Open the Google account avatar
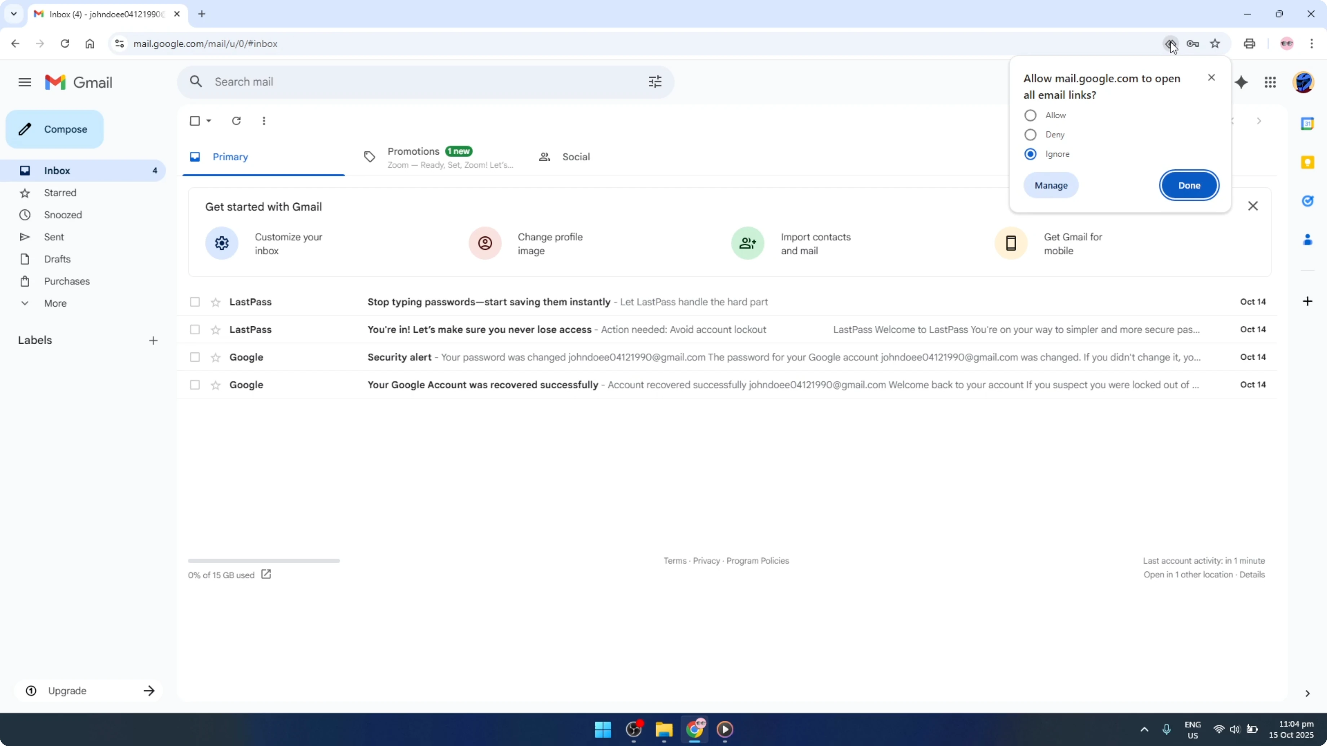The width and height of the screenshot is (1327, 746). click(x=1303, y=83)
